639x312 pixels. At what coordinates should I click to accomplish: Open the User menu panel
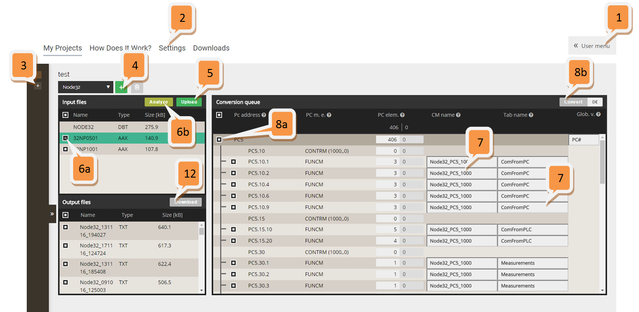click(x=592, y=46)
